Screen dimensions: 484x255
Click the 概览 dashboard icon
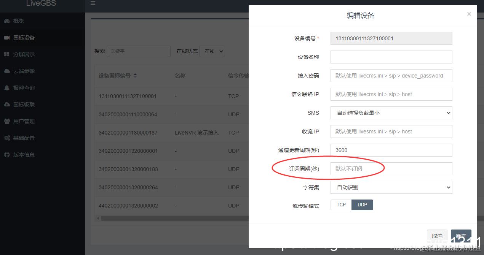coord(7,21)
